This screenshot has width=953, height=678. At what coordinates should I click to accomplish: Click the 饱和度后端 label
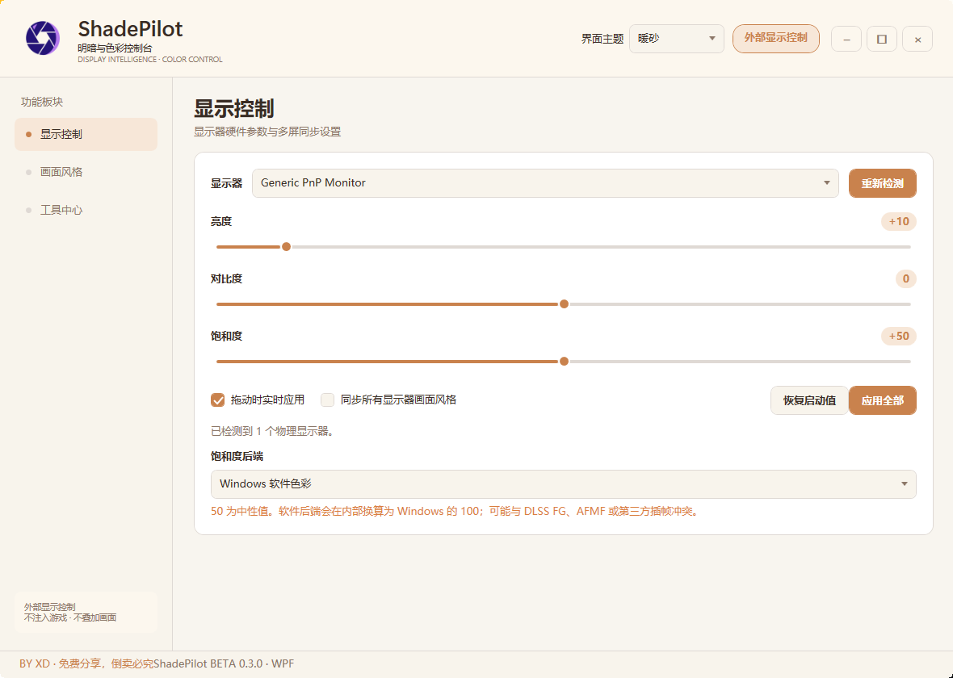tap(237, 456)
